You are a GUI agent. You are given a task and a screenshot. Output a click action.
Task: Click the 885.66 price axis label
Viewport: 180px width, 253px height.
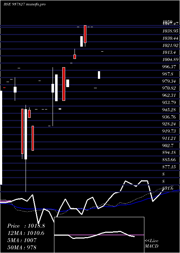[169, 160]
